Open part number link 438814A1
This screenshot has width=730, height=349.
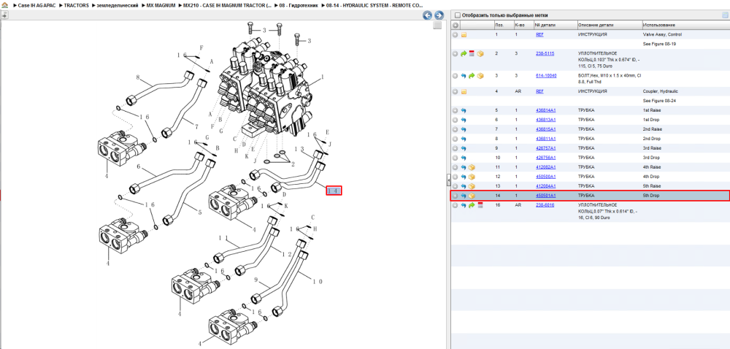click(545, 110)
